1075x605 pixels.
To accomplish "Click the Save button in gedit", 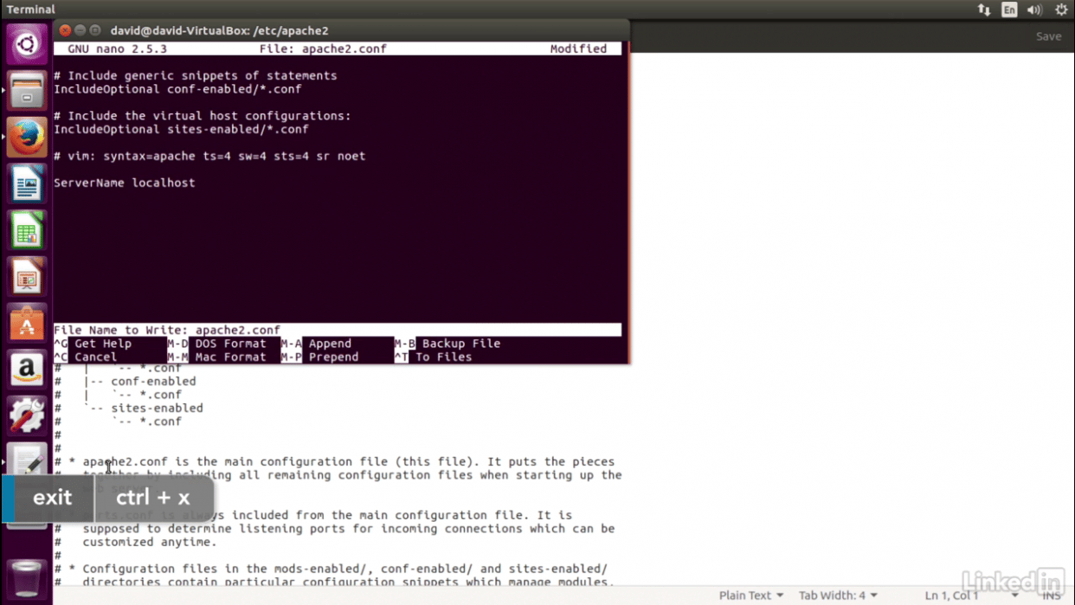I will [1048, 36].
